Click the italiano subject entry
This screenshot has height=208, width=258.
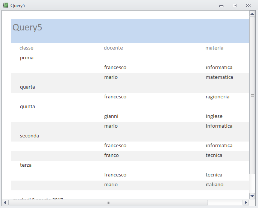coord(214,185)
